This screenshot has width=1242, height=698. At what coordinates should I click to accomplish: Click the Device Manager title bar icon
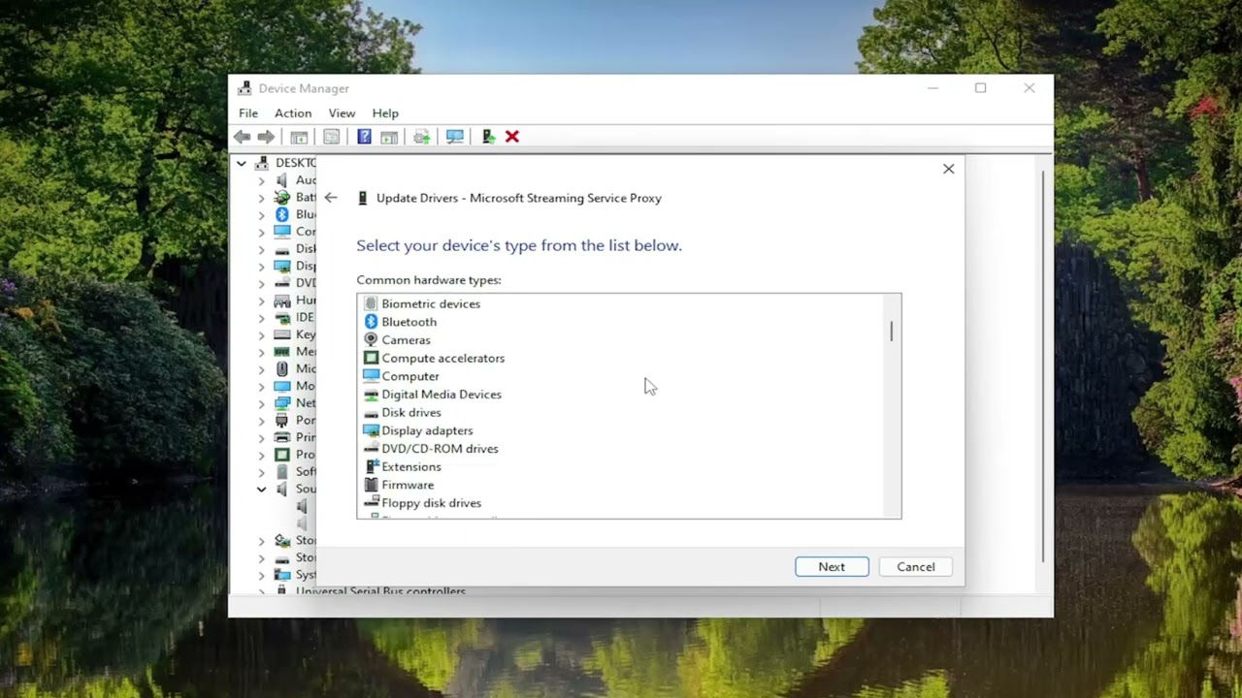click(x=245, y=88)
